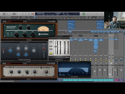The height and width of the screenshot is (94, 125).
Task: Toggle the Inspector icon in control bar
Action: tap(4, 14)
